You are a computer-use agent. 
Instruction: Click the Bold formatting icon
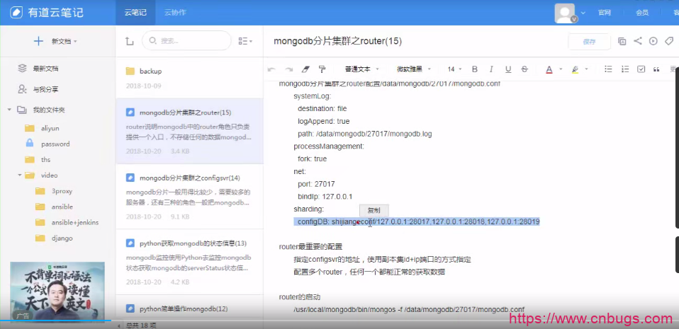point(474,69)
